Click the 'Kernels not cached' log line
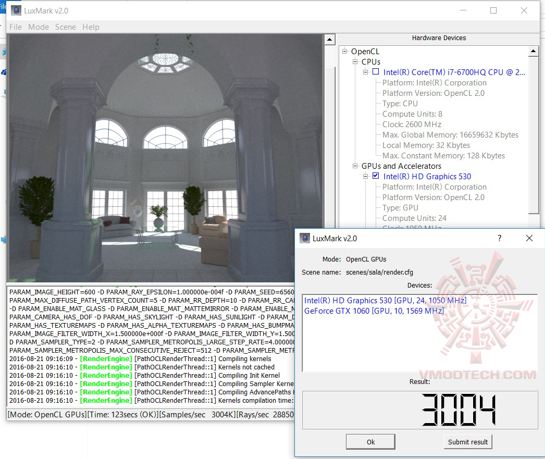The width and height of the screenshot is (545, 459). pyautogui.click(x=142, y=367)
